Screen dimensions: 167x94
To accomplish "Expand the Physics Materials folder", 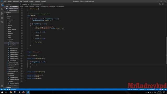I will pyautogui.click(x=12, y=30).
